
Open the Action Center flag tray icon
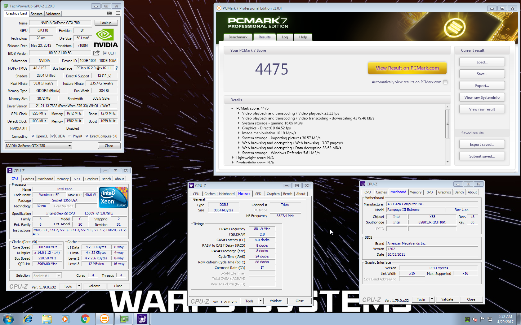coord(482,319)
